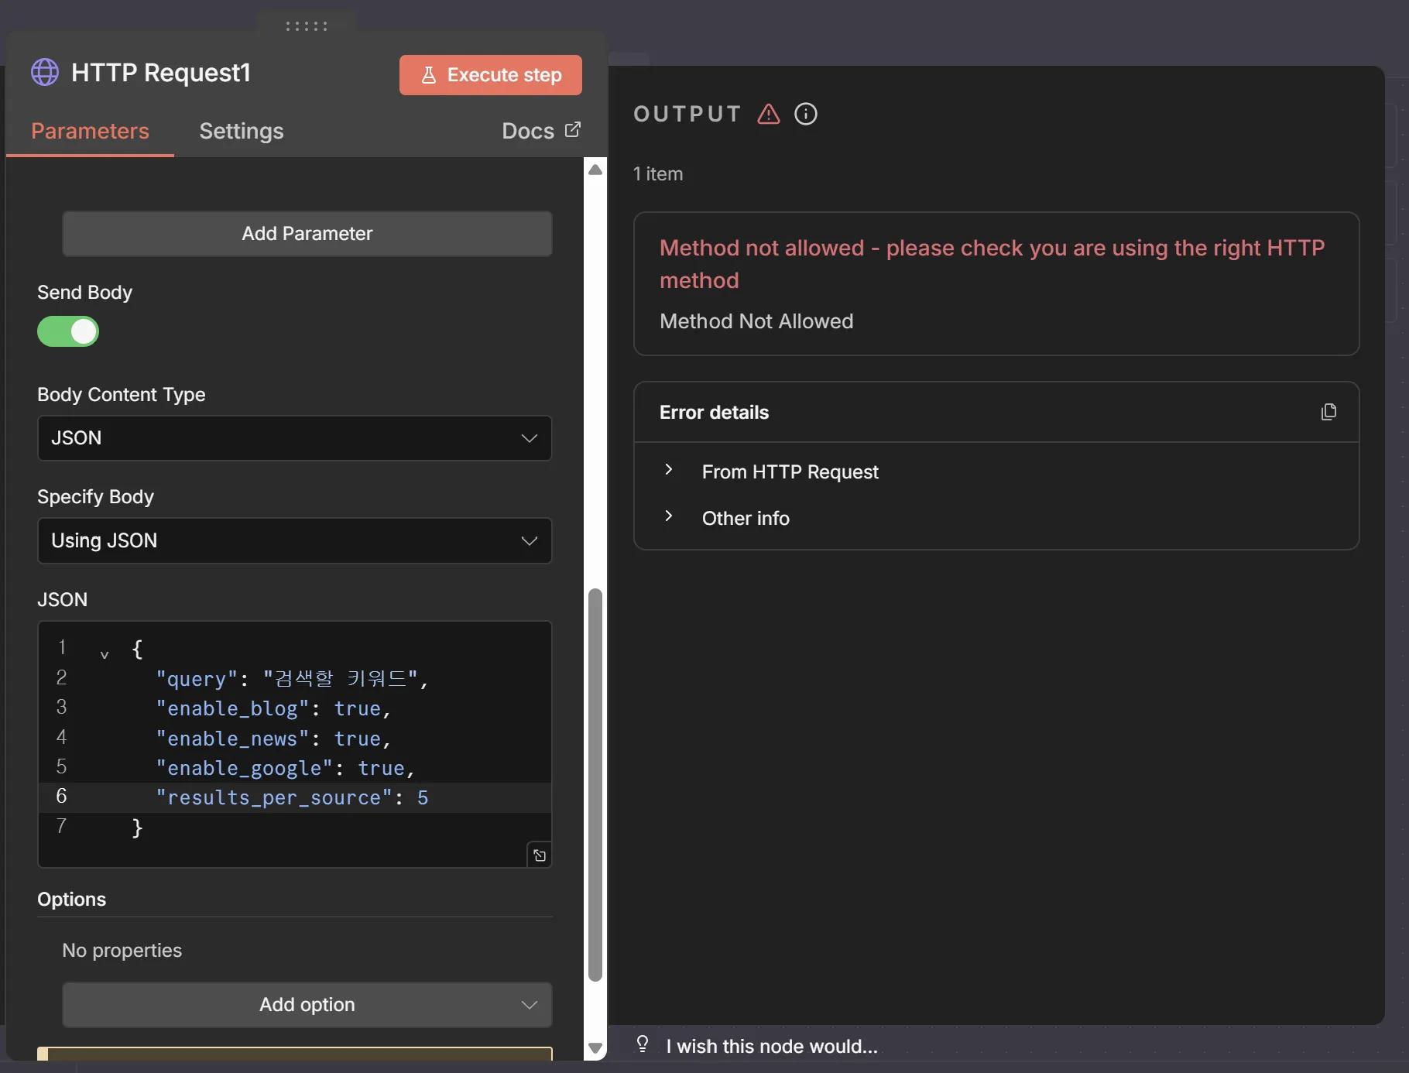Open the Specify Body dropdown
This screenshot has width=1409, height=1073.
[x=294, y=540]
